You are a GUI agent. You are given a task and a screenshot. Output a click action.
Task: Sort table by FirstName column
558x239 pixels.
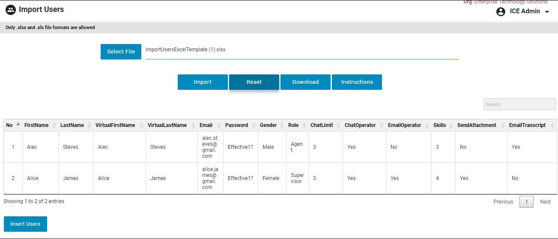click(x=36, y=125)
